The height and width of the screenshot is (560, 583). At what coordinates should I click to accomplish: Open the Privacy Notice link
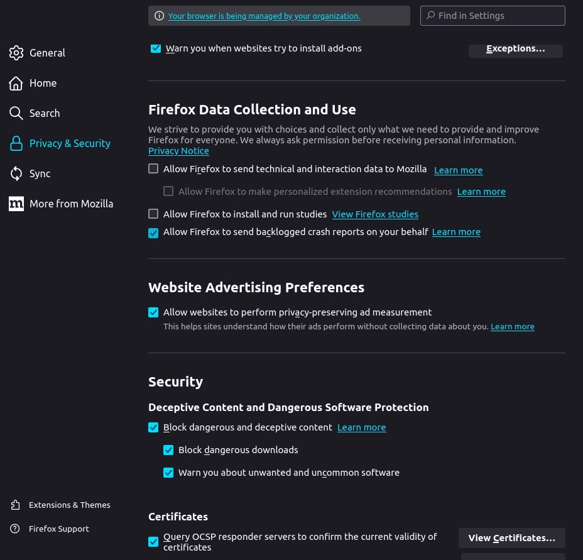pos(178,151)
